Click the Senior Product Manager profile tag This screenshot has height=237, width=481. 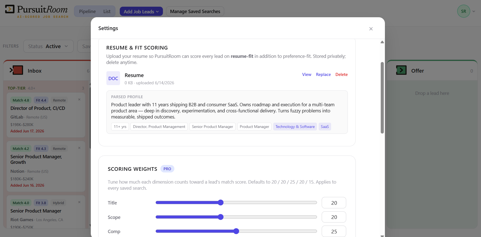pos(213,127)
